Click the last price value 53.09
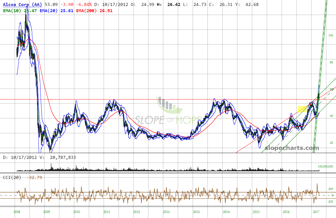 point(51,4)
